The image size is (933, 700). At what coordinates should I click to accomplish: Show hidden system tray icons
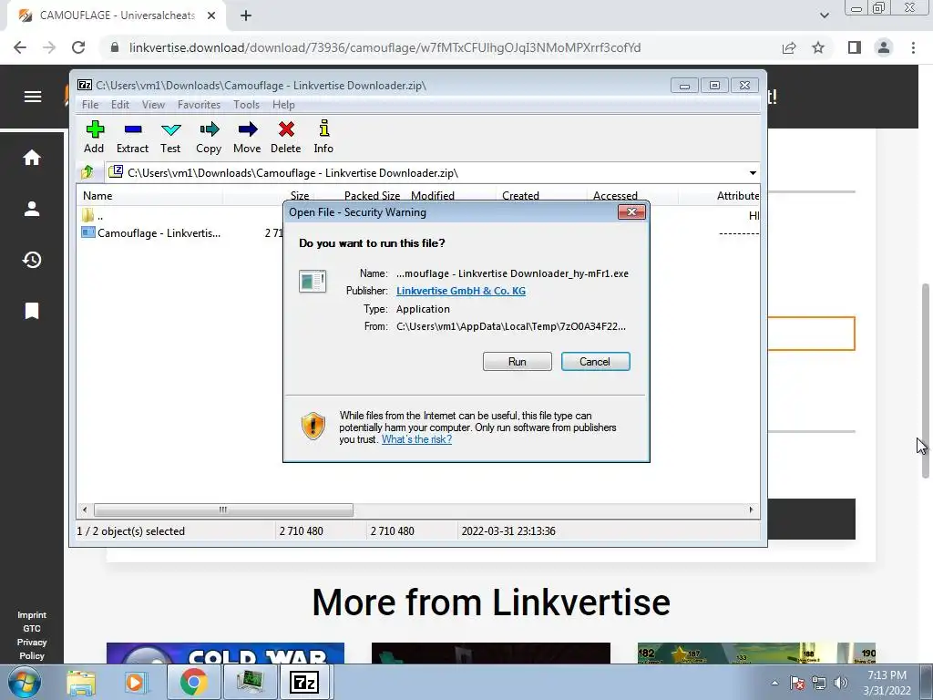(x=774, y=684)
